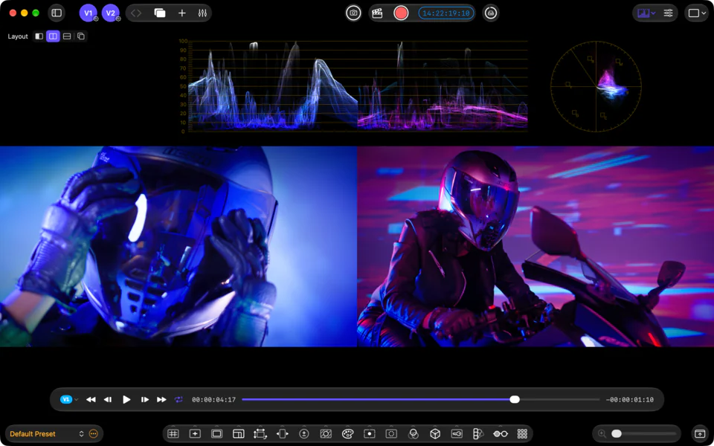Toggle the center dot focus frame tool
The width and height of the screenshot is (714, 446).
tap(370, 433)
